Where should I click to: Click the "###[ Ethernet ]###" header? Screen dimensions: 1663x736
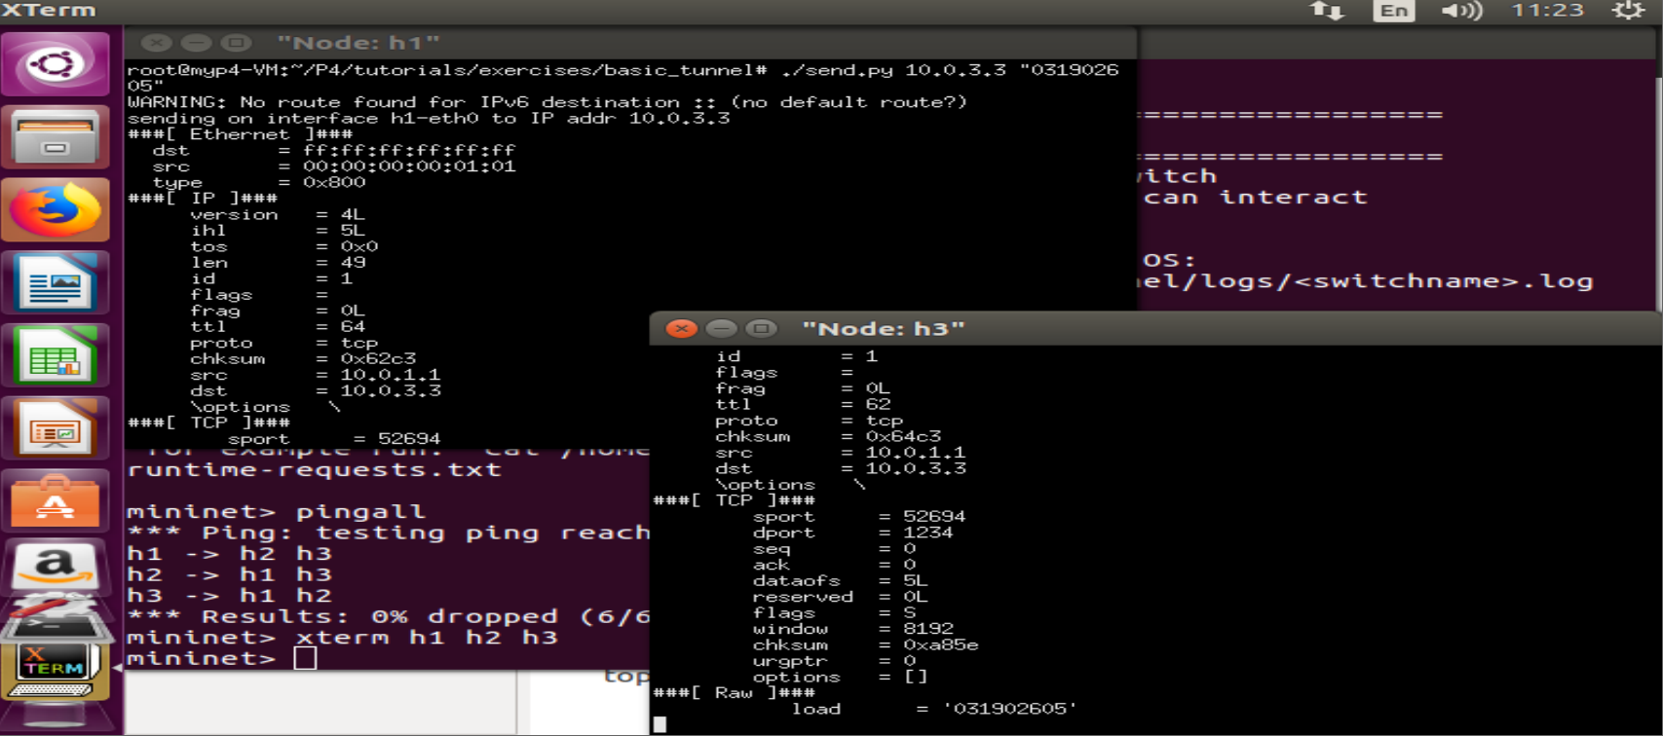(241, 134)
